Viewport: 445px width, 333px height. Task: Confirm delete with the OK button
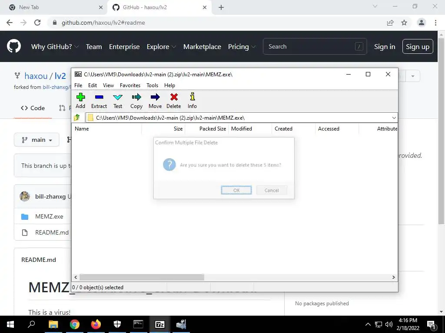(236, 190)
